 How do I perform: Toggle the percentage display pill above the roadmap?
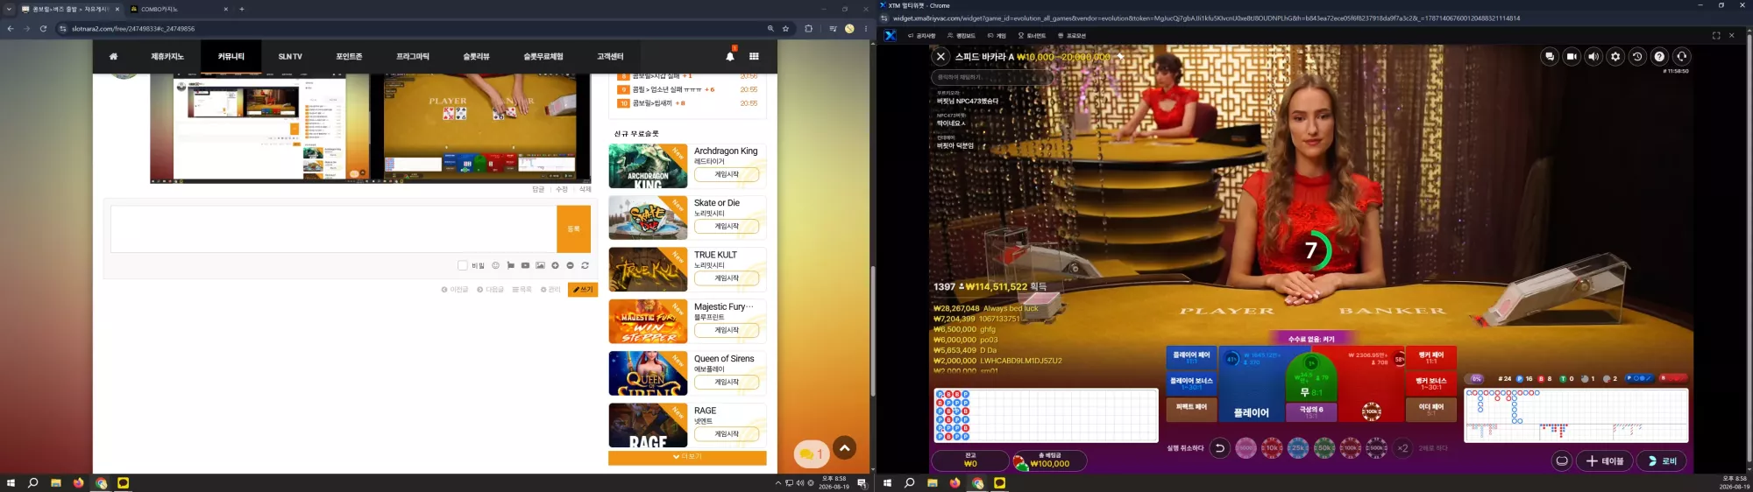click(1476, 378)
